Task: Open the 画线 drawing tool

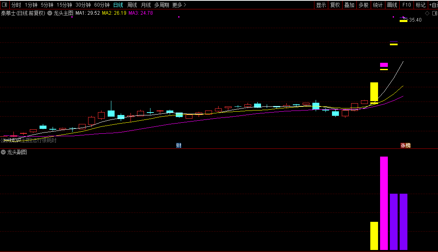Action: click(x=392, y=5)
